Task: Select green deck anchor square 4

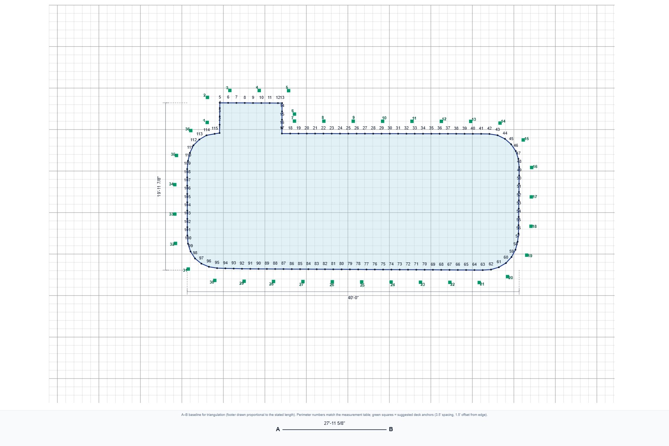Action: (x=259, y=90)
